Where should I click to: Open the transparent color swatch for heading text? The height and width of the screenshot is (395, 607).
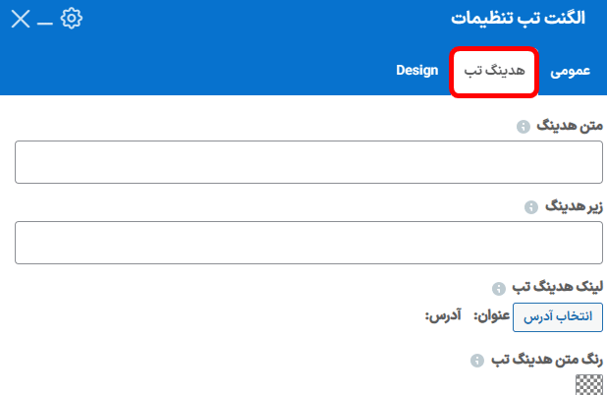(x=588, y=384)
